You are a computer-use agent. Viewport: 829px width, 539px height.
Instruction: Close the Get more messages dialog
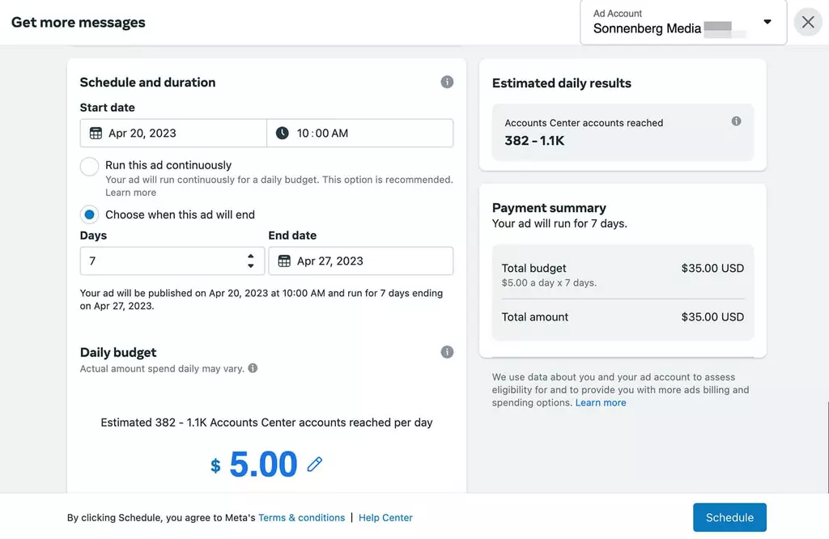click(x=808, y=23)
